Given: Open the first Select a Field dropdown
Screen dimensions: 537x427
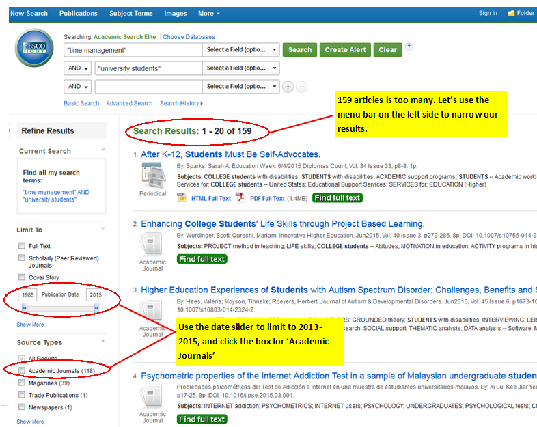Looking at the screenshot, I should pyautogui.click(x=241, y=50).
